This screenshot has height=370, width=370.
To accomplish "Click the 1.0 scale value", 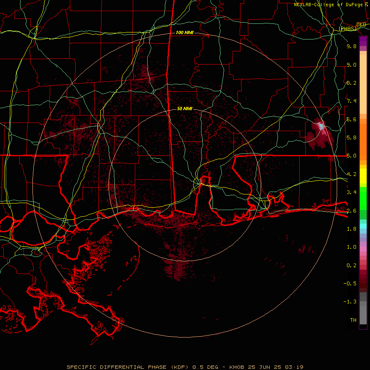I will point(351,247).
